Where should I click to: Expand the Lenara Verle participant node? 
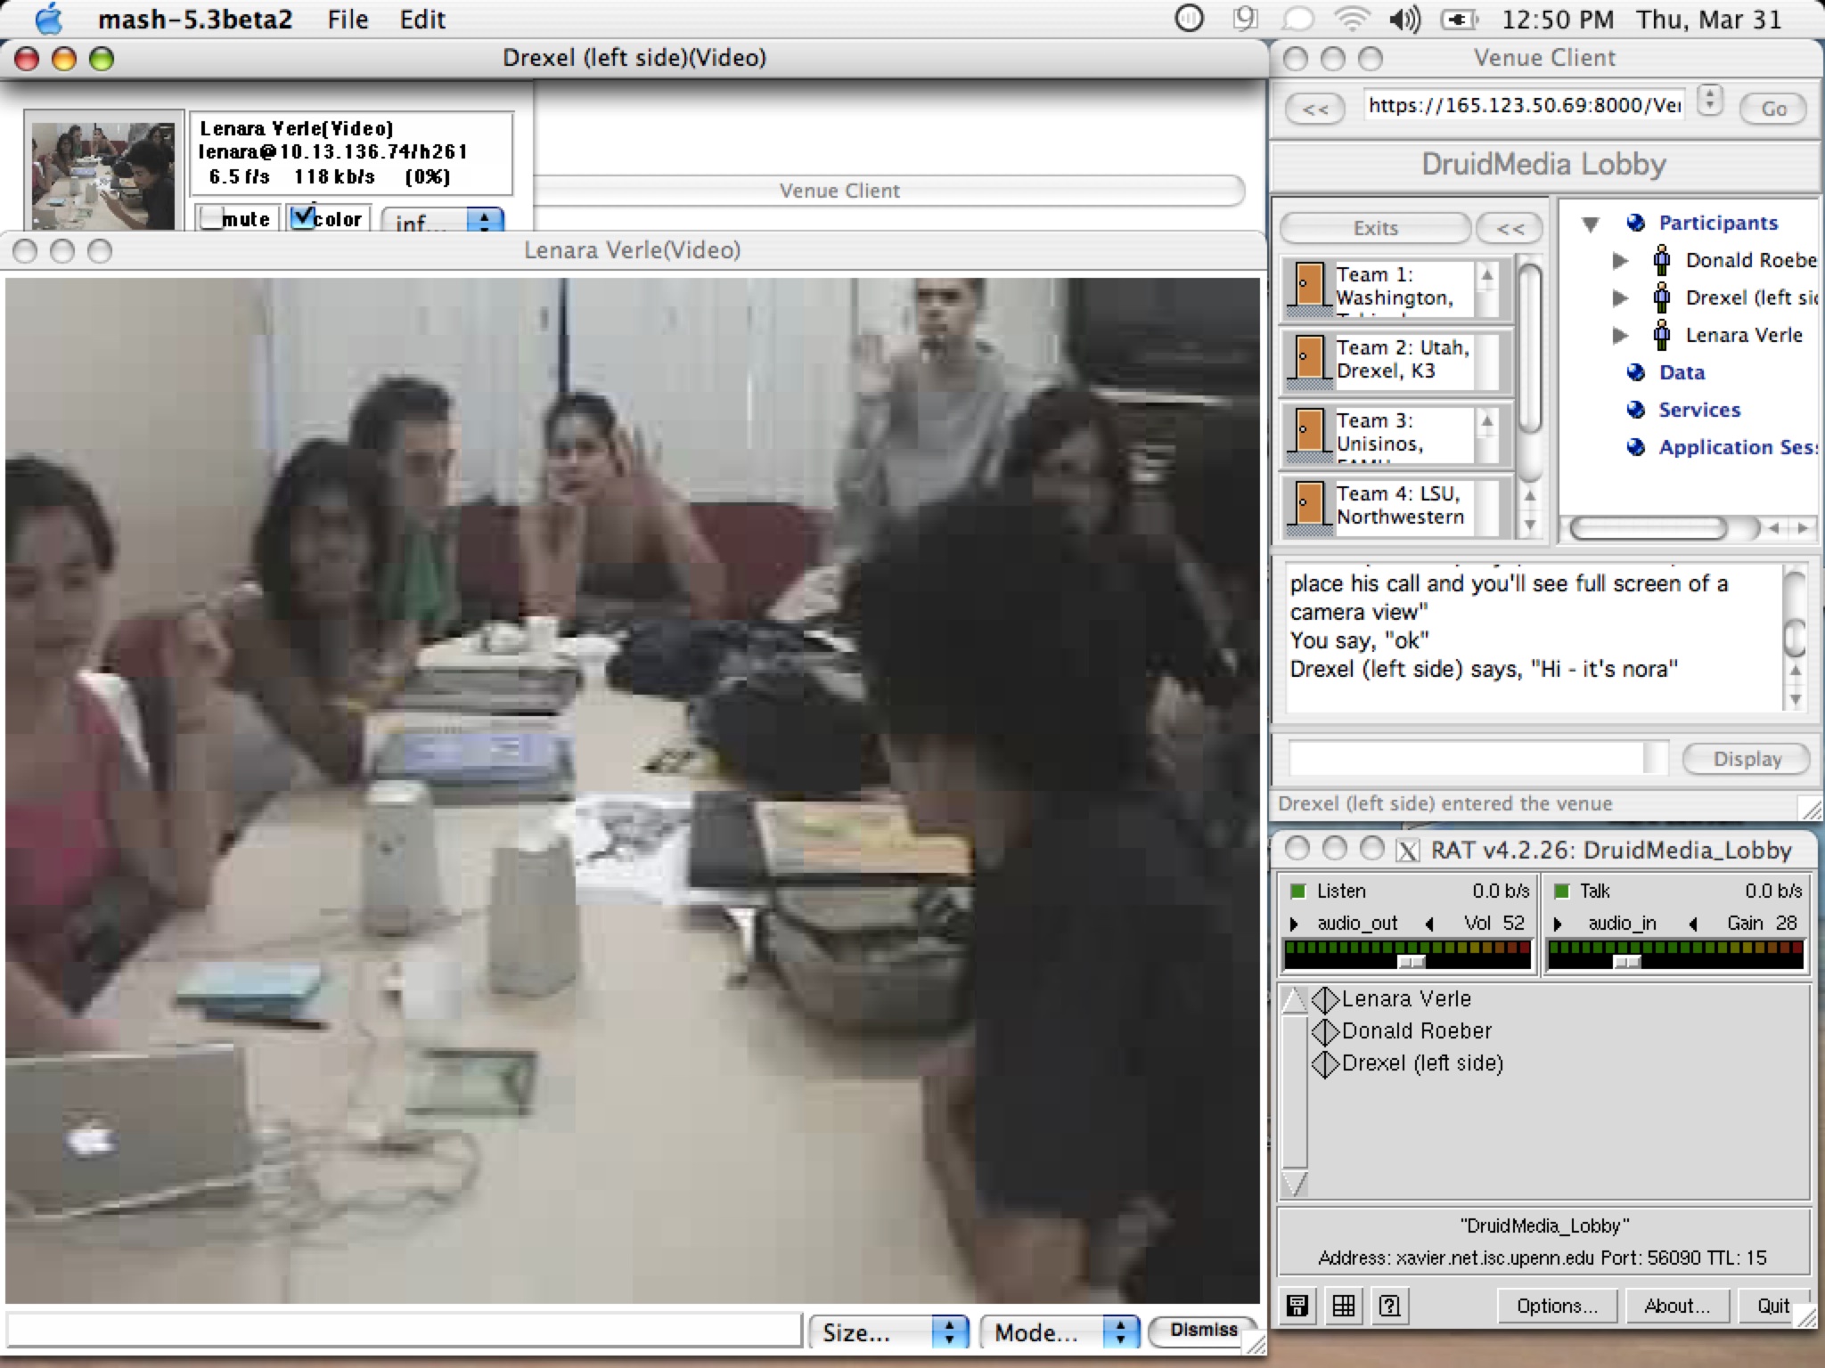pyautogui.click(x=1620, y=335)
